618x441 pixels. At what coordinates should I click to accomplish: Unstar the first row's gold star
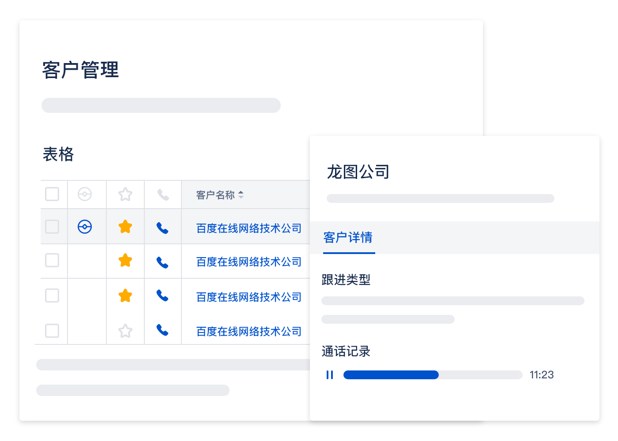pos(125,227)
